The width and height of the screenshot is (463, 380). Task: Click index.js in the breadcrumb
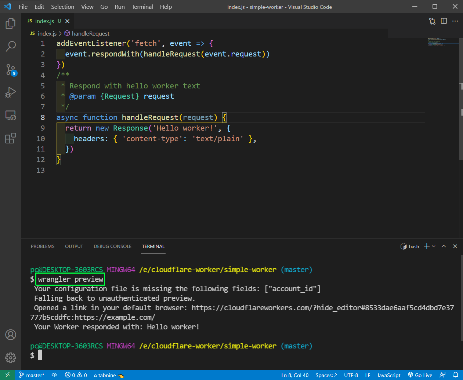point(47,33)
